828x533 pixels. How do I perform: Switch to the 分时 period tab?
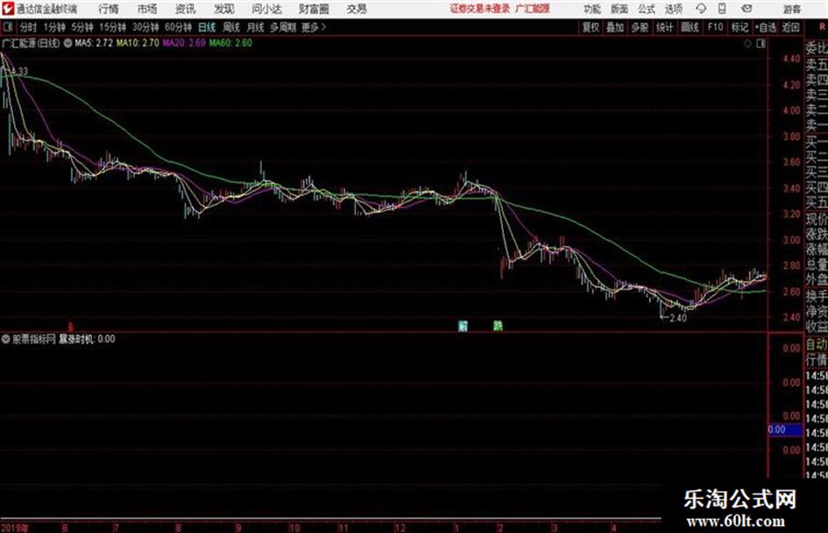point(28,27)
